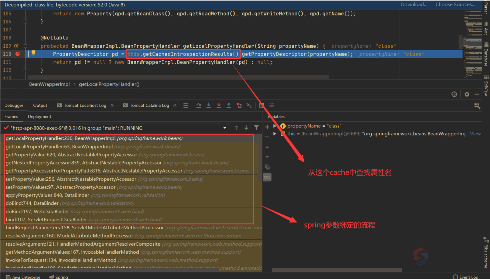Toggle breakpoint on line 110
This screenshot has width=490, height=279.
[x=18, y=54]
